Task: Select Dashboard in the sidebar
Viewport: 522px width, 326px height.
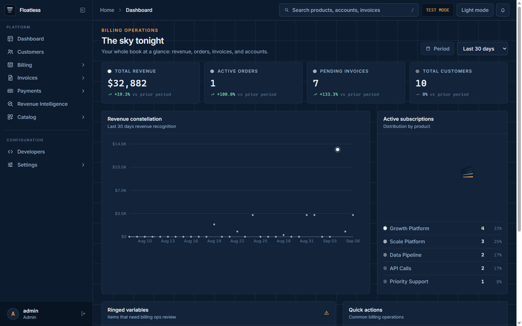Action: pyautogui.click(x=46, y=39)
